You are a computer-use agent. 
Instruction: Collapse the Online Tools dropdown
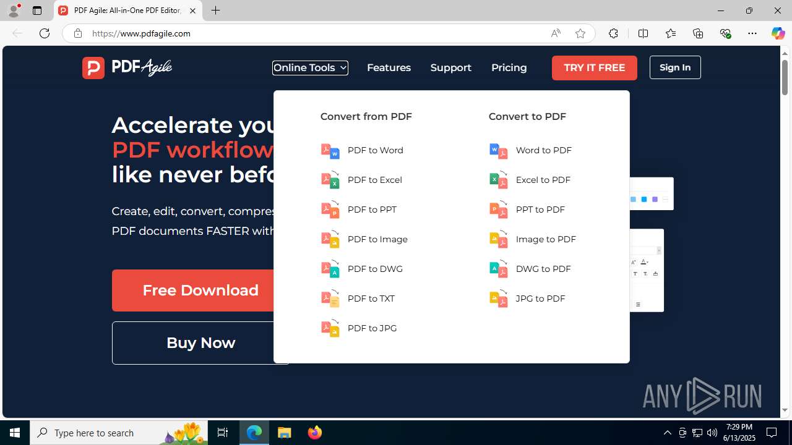tap(310, 67)
